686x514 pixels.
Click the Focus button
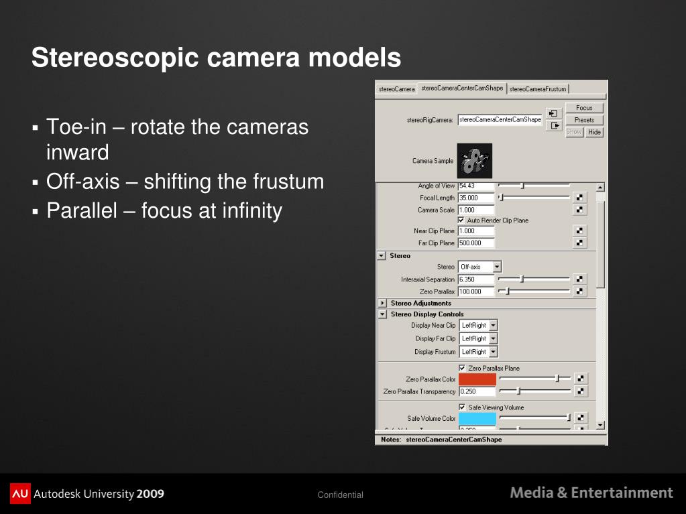tap(584, 107)
